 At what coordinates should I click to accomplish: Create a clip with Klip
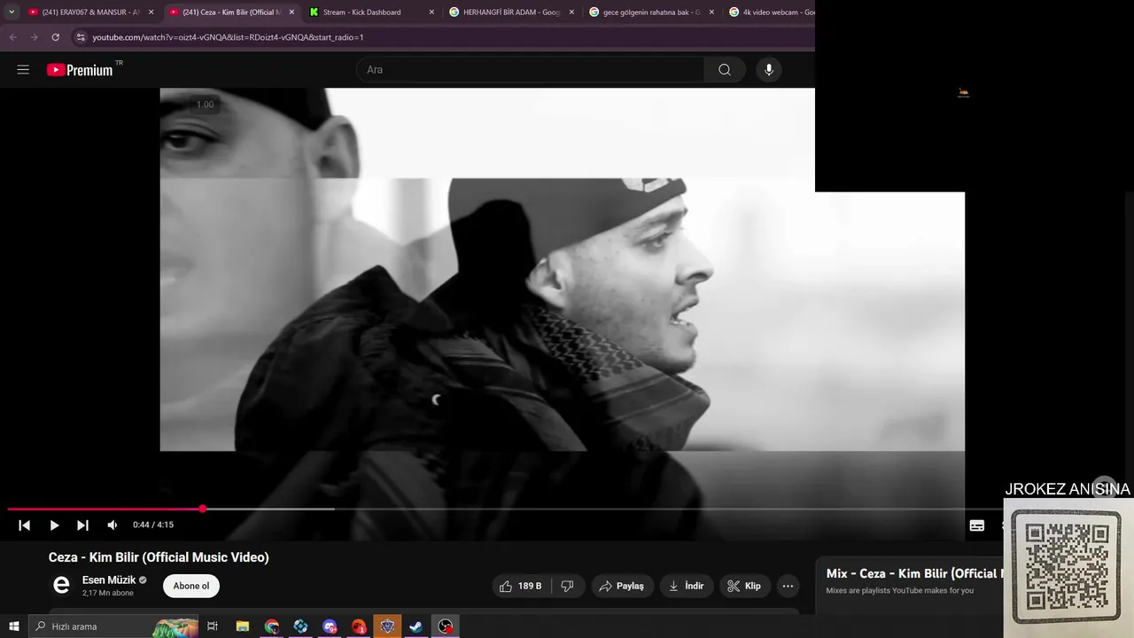click(744, 586)
